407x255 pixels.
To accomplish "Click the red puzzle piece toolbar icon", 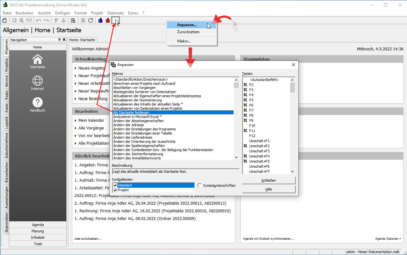I will [x=108, y=20].
